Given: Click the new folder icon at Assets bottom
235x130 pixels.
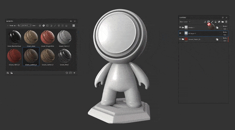Looking at the screenshot, I should tap(71, 73).
